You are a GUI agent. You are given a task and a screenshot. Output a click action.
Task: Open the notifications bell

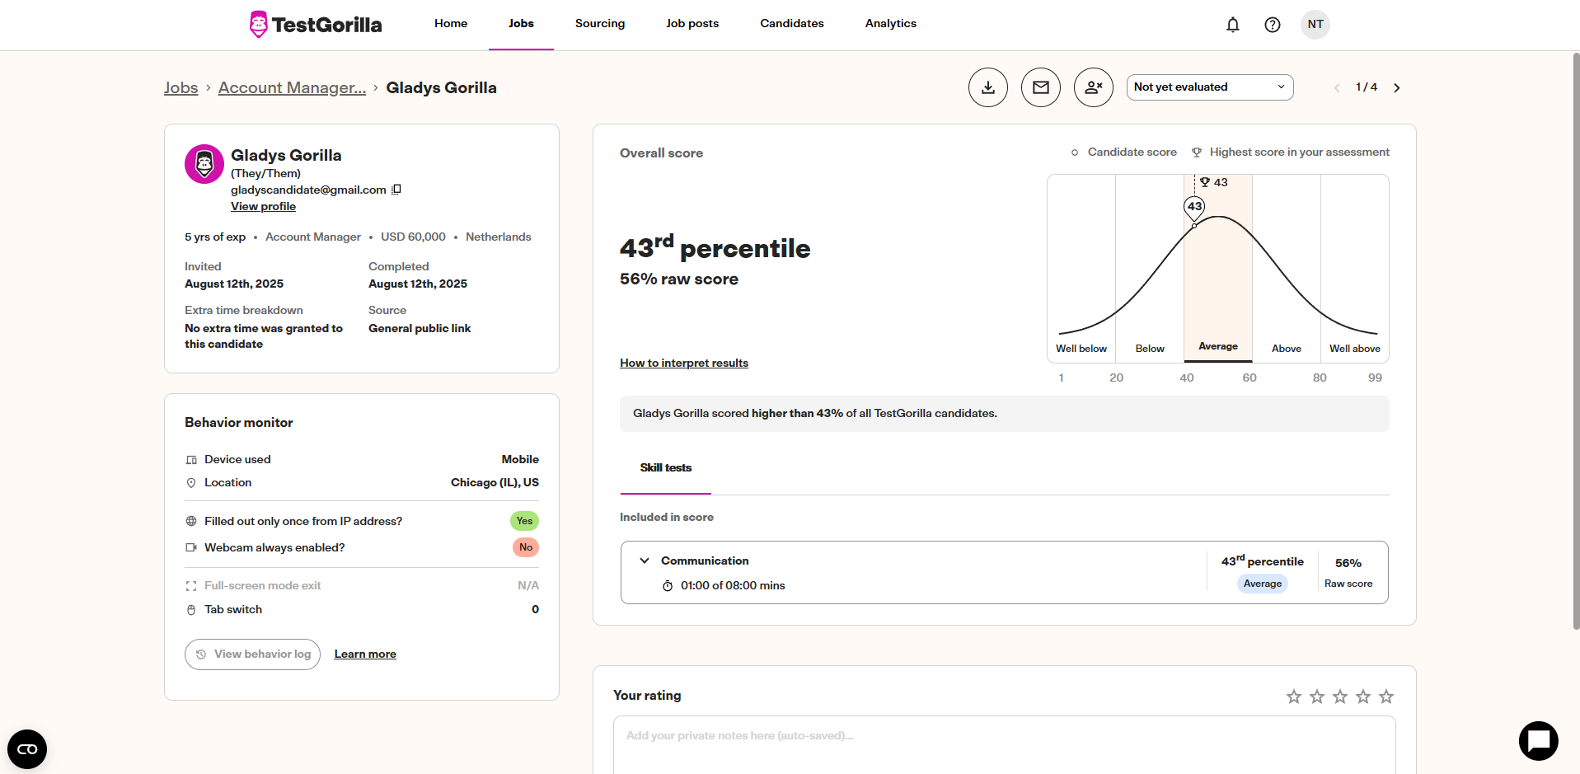1232,25
